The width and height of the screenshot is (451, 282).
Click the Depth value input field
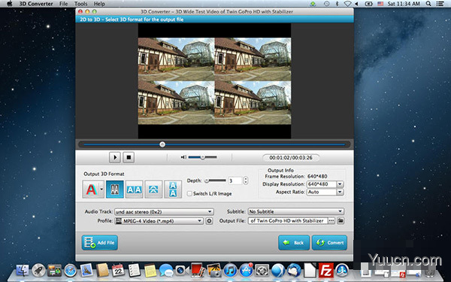(235, 180)
